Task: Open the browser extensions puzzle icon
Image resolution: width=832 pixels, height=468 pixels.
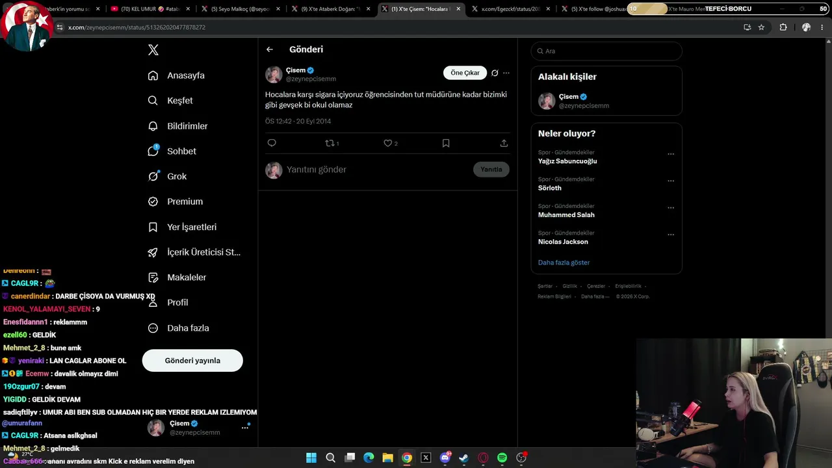Action: coord(783,27)
